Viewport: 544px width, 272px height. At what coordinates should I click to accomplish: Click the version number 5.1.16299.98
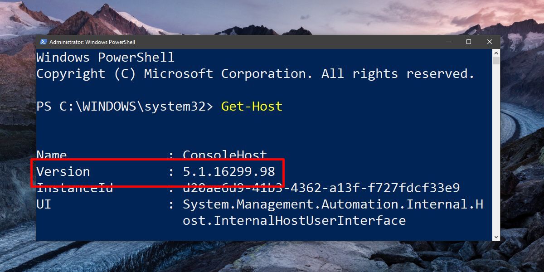point(229,172)
